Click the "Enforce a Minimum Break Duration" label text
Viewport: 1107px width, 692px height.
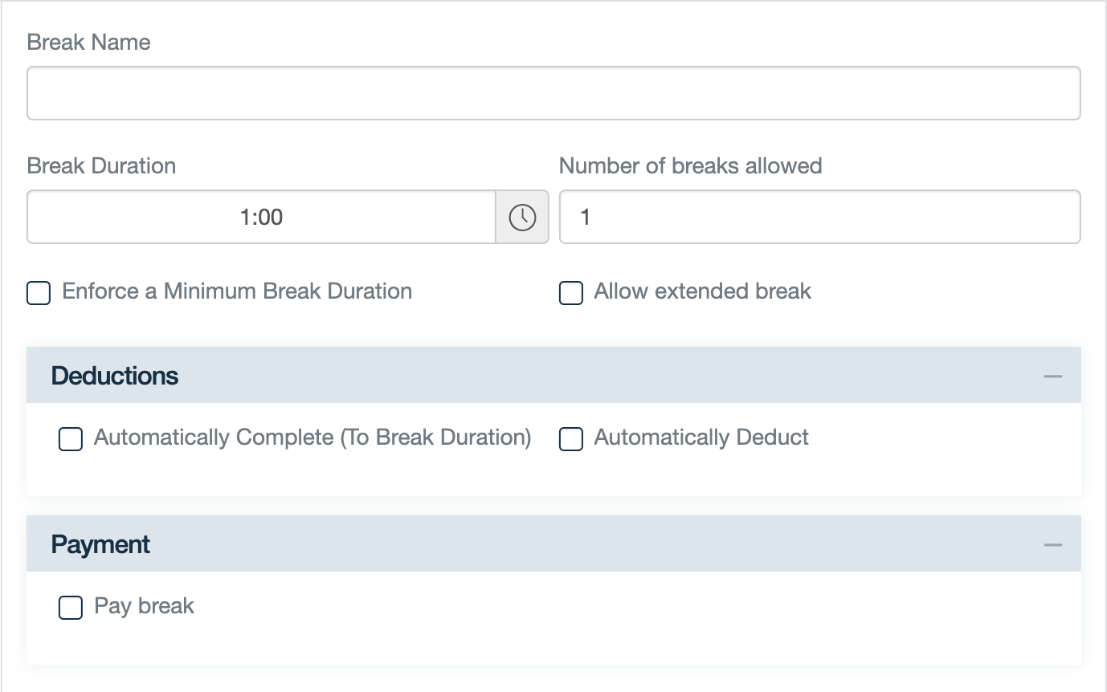237,291
